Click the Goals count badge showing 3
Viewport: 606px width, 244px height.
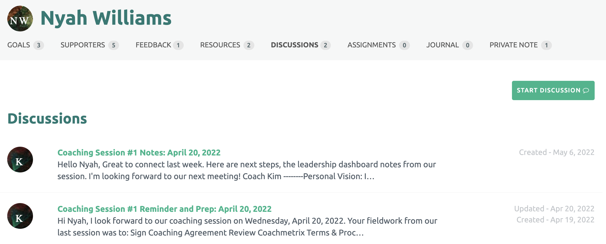(39, 45)
